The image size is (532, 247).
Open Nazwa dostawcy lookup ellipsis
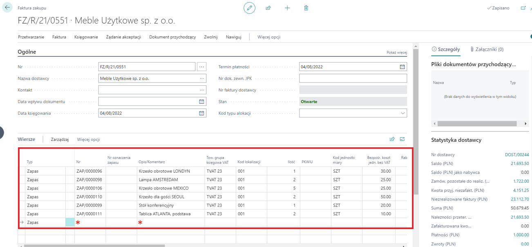pyautogui.click(x=202, y=78)
